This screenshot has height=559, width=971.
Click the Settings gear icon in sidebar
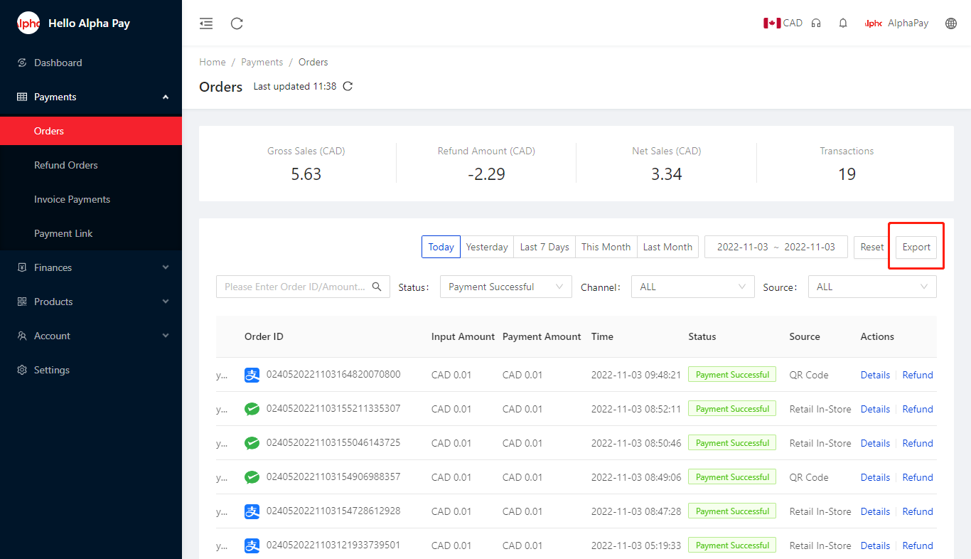(x=22, y=370)
